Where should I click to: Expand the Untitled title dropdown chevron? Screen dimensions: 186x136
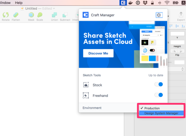click(54, 8)
